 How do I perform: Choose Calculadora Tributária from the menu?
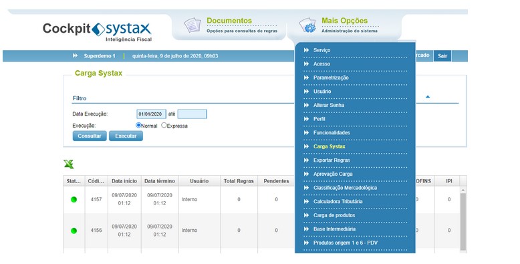coord(338,201)
